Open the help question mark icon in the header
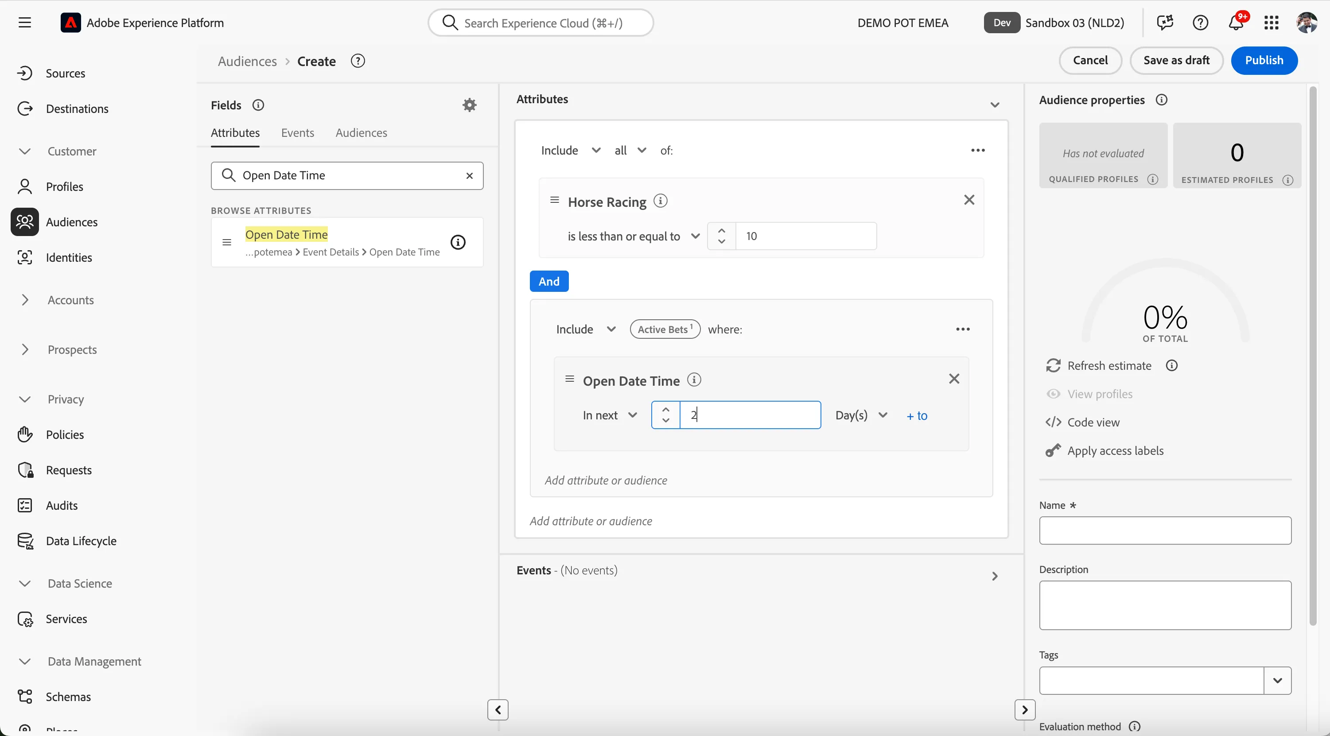This screenshot has width=1330, height=736. click(x=1200, y=23)
